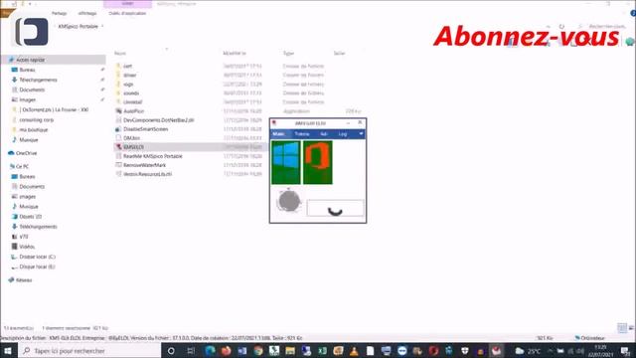This screenshot has height=358, width=636.
Task: Select the sounds folder
Action: click(131, 92)
